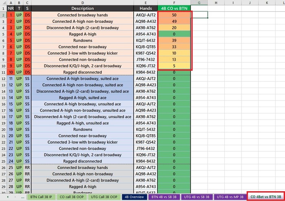Select row 12 header

[3, 79]
